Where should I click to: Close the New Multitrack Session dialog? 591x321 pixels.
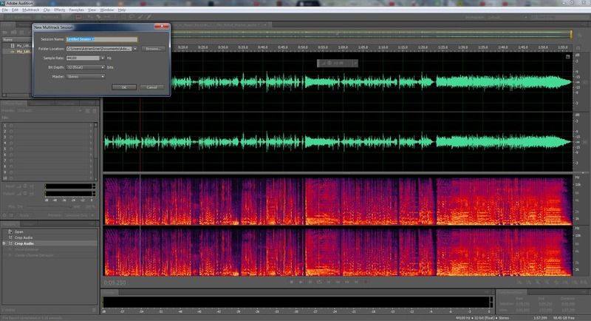coord(162,27)
